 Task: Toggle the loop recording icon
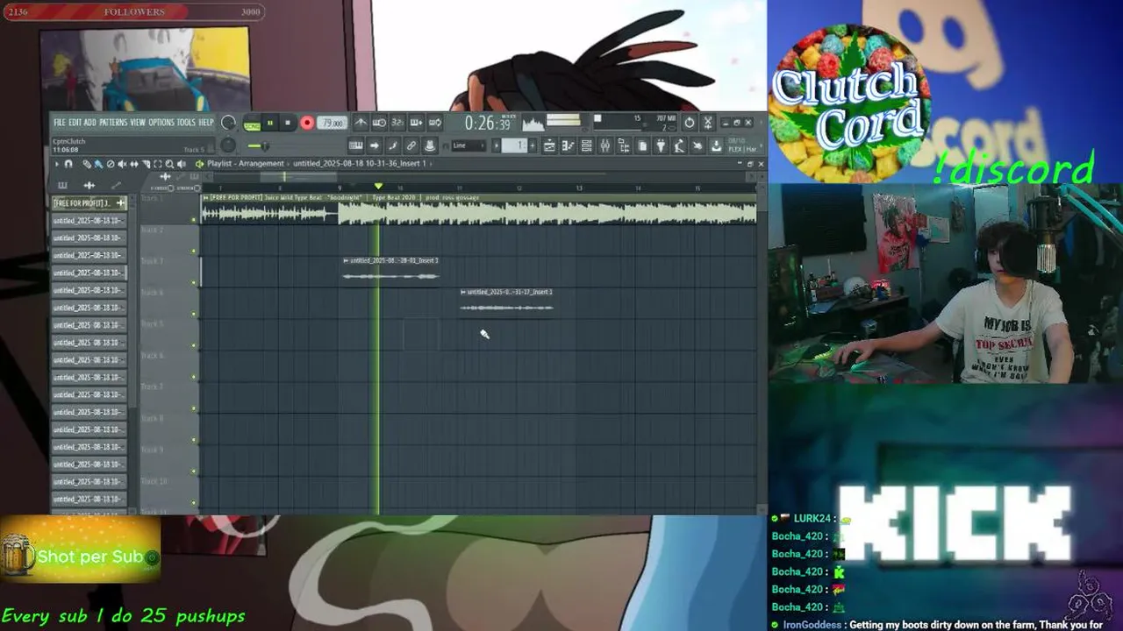[435, 123]
